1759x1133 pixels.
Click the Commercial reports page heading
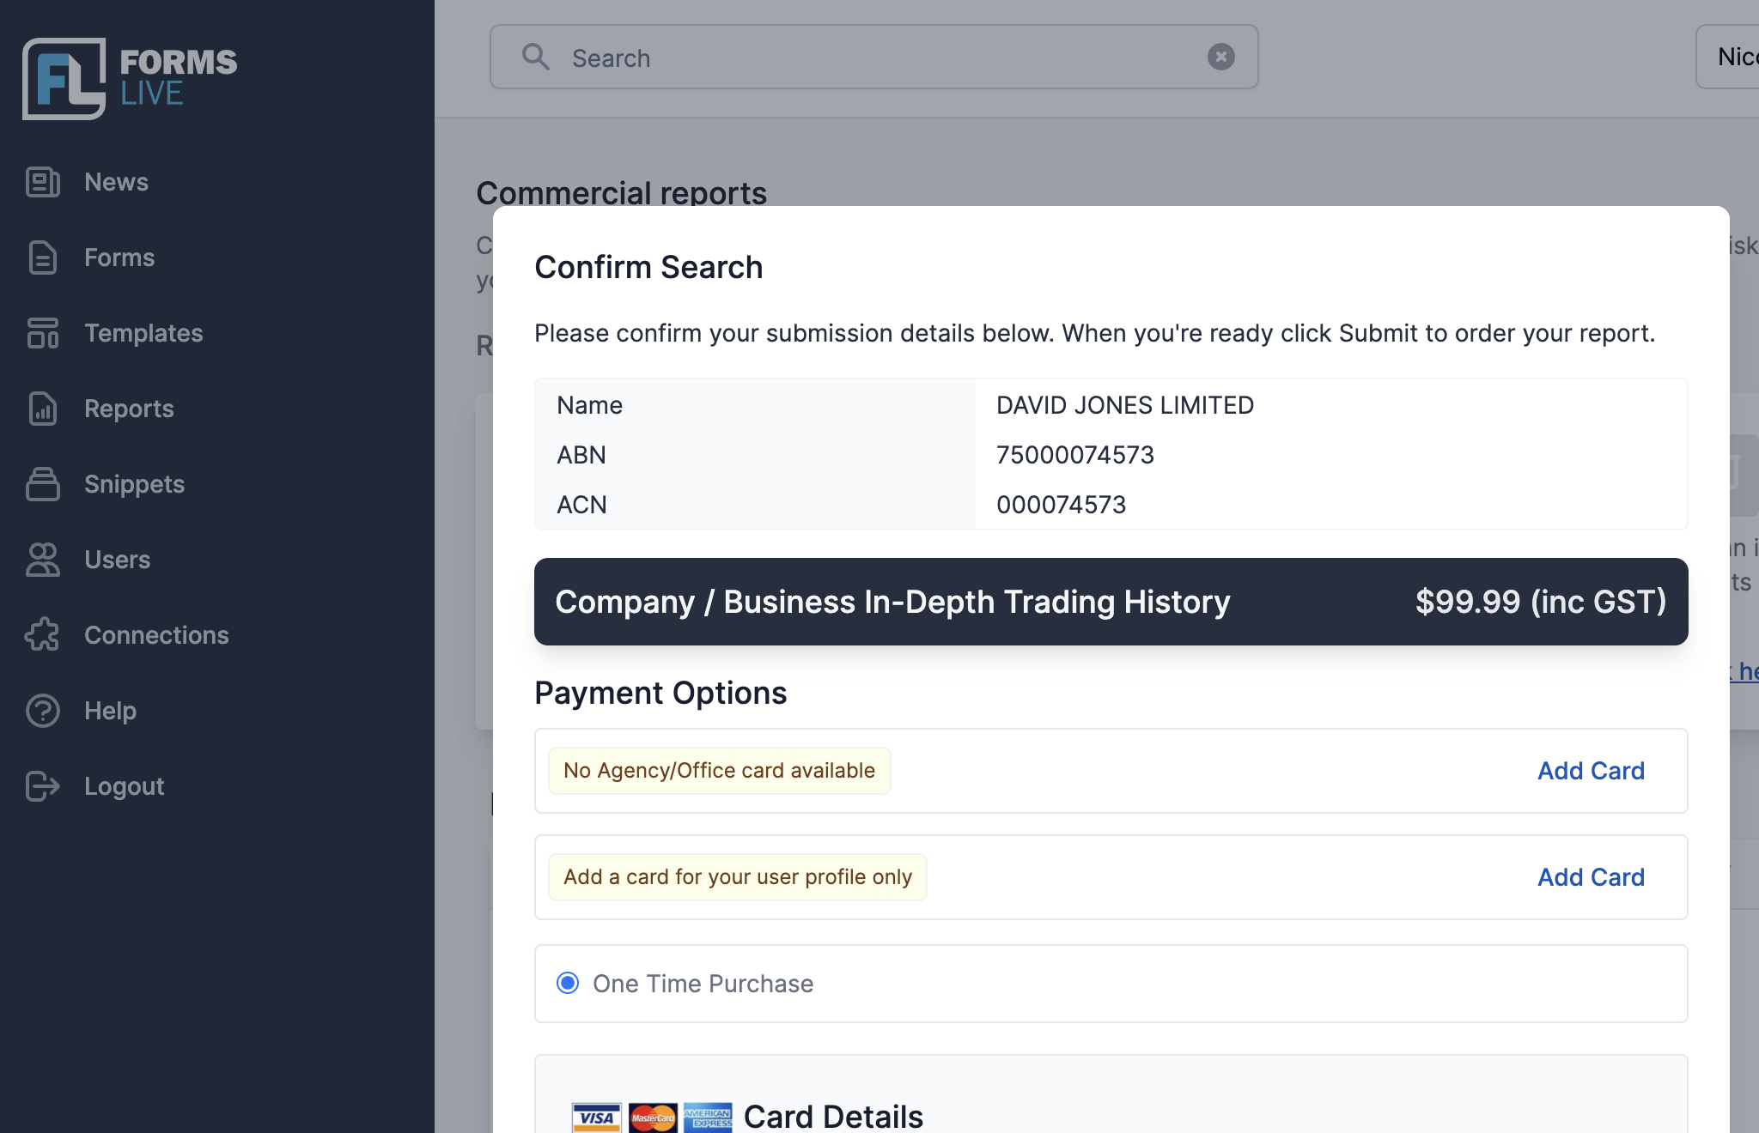coord(621,192)
